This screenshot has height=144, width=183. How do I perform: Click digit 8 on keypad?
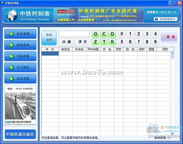pyautogui.click(x=147, y=41)
